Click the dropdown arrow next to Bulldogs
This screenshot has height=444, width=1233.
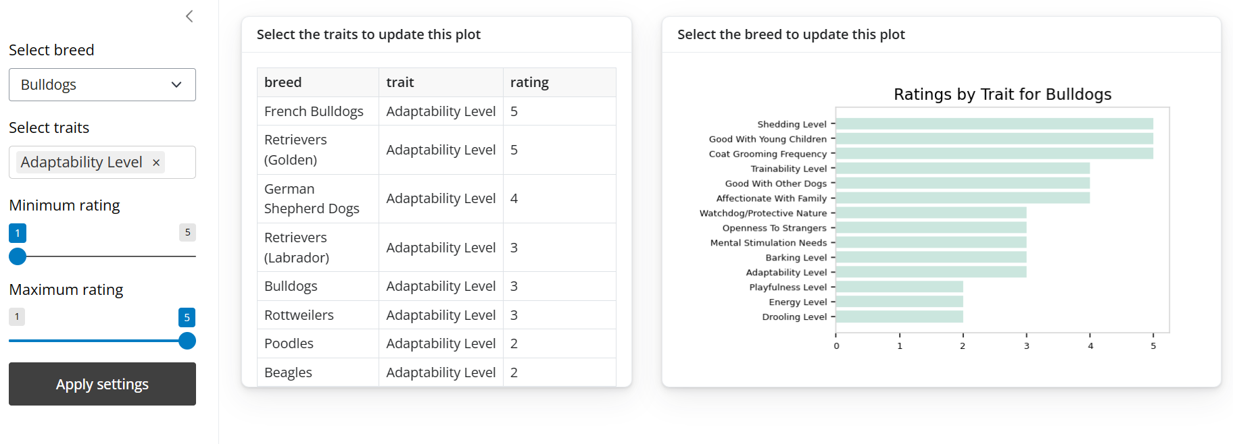tap(176, 85)
